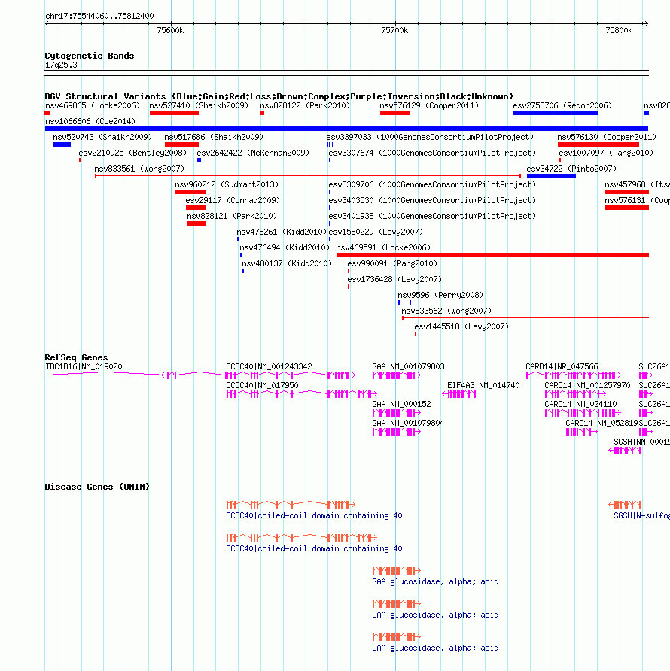Click esv2210925 (Bentley2008) label

(132, 153)
